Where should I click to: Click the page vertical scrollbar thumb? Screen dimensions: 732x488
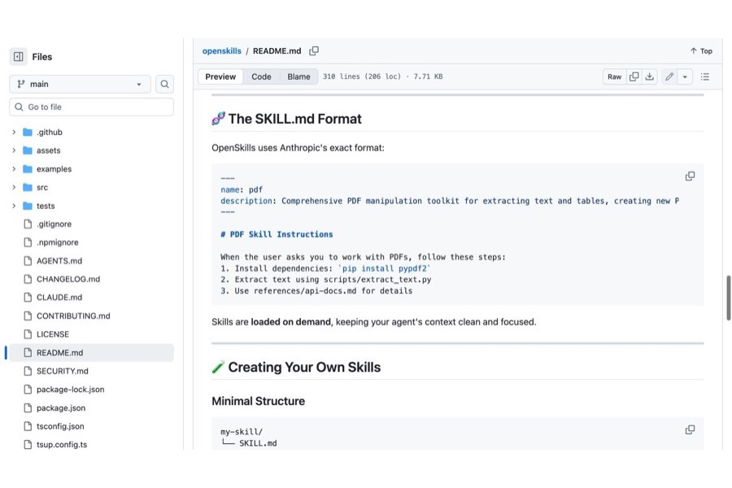tap(728, 298)
